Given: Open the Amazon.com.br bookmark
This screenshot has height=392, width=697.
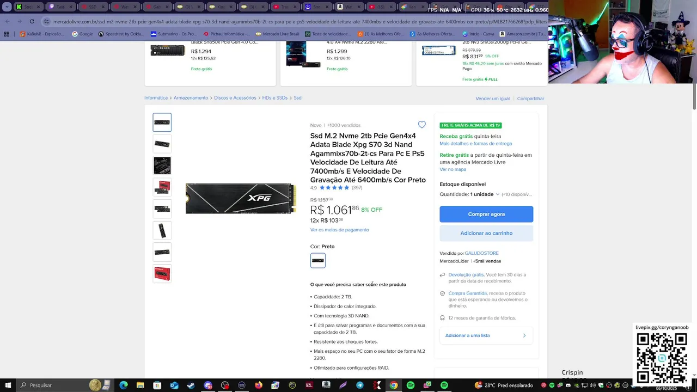Looking at the screenshot, I should 522,34.
